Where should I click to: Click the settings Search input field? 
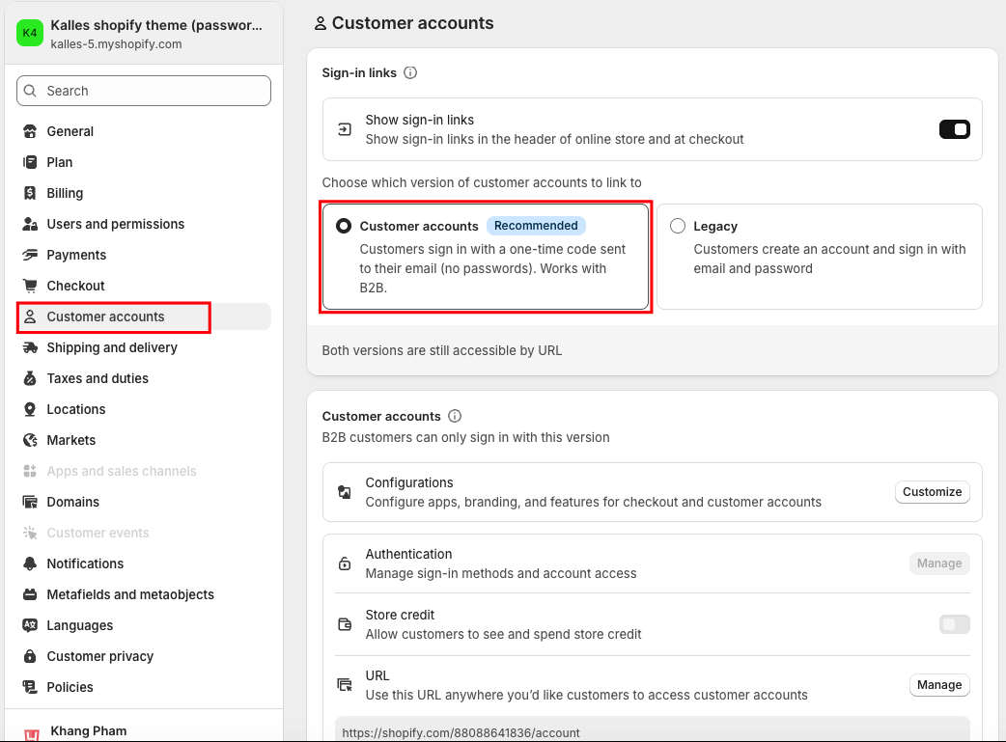click(144, 91)
